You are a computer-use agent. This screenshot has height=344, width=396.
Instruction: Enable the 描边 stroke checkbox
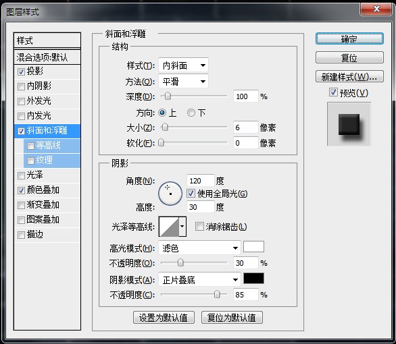point(21,235)
